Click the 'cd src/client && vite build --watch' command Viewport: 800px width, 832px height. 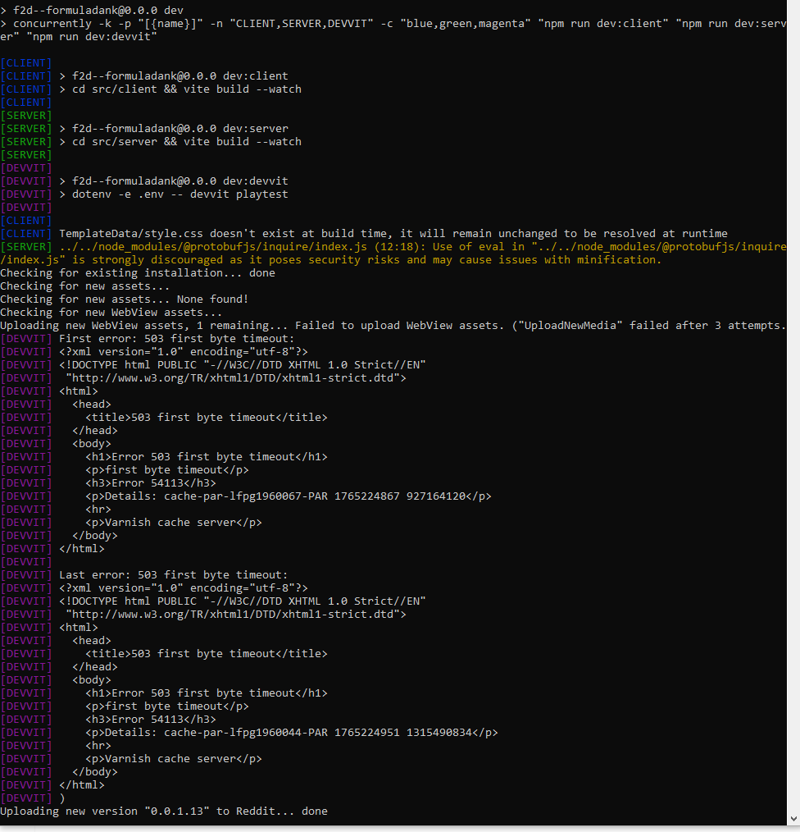(187, 89)
